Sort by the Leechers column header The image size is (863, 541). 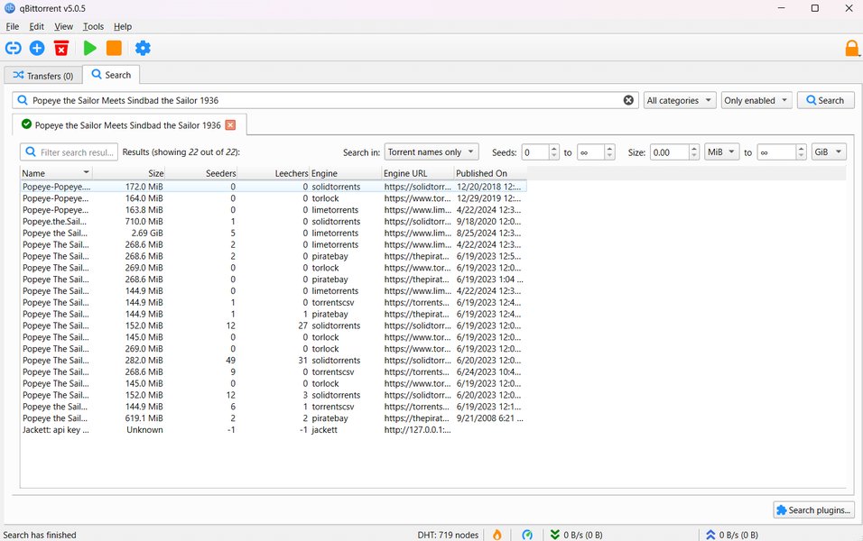click(274, 173)
